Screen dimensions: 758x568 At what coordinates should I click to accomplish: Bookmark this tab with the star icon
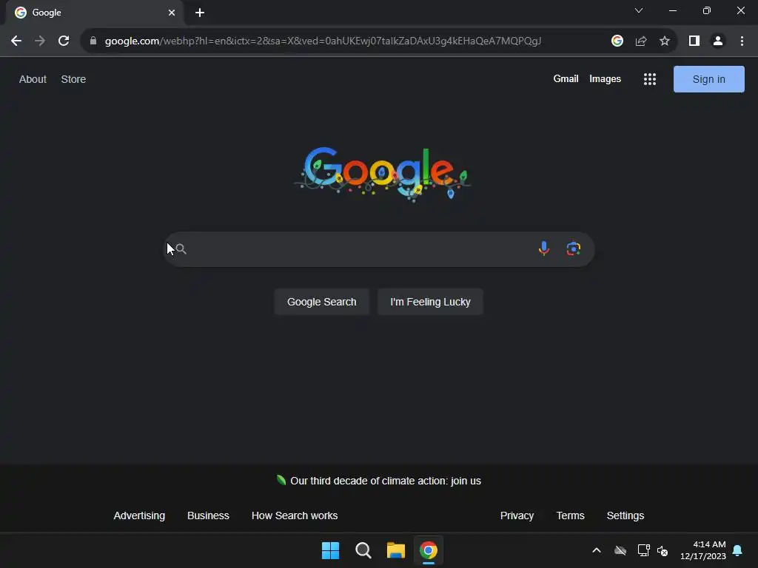pos(665,41)
